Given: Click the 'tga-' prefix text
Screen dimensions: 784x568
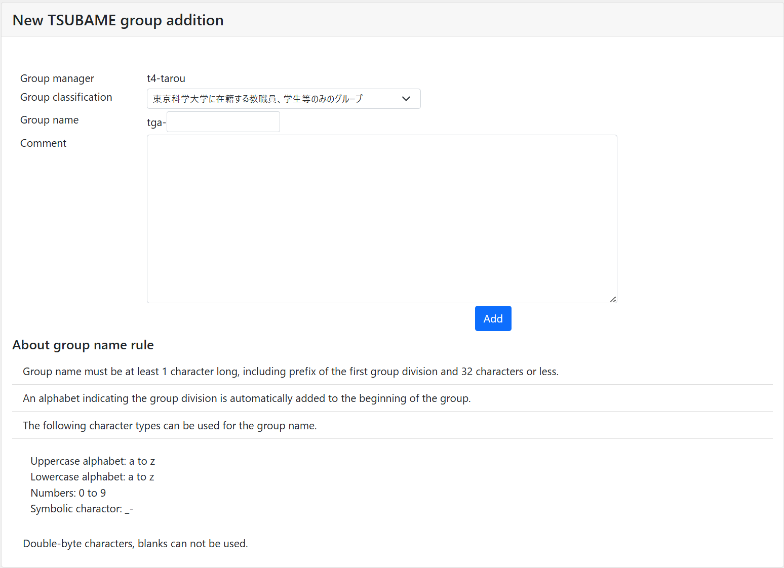Looking at the screenshot, I should click(156, 123).
